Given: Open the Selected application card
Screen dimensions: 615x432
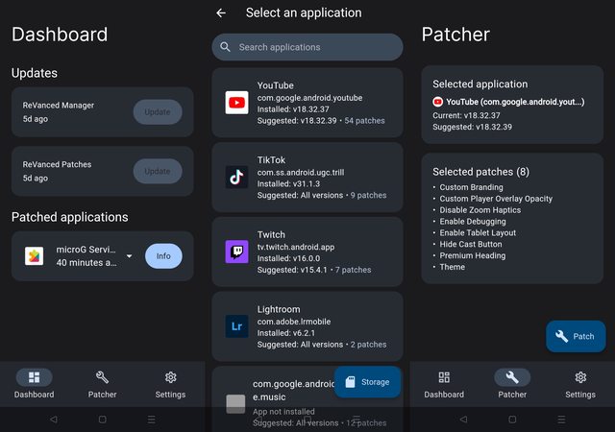Looking at the screenshot, I should click(512, 106).
